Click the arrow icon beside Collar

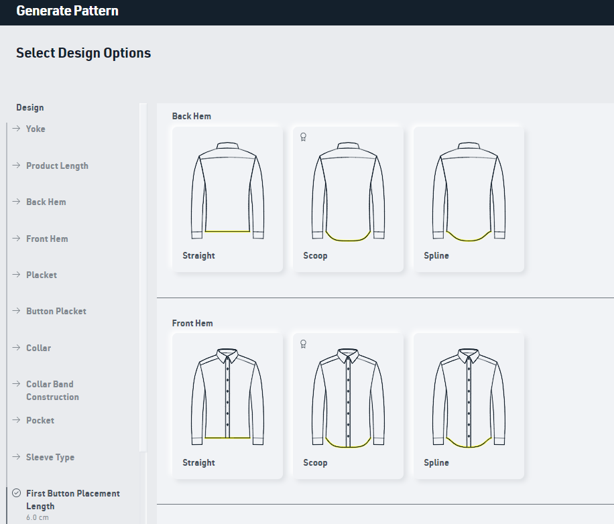pyautogui.click(x=16, y=348)
